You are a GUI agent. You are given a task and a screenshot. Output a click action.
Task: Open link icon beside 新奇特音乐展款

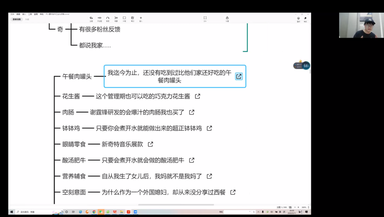151,144
